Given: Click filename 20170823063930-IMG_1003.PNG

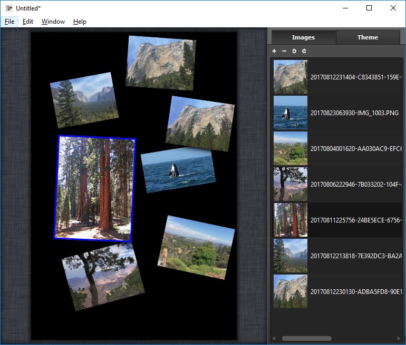Looking at the screenshot, I should coord(354,113).
